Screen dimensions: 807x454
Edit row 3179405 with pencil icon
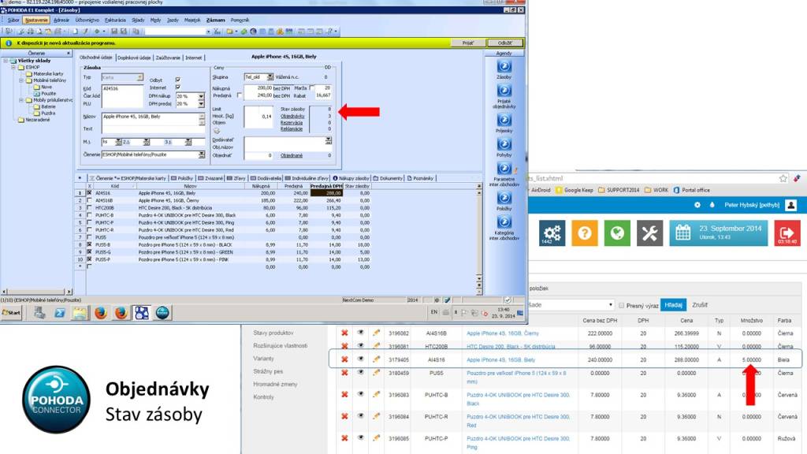click(x=376, y=359)
